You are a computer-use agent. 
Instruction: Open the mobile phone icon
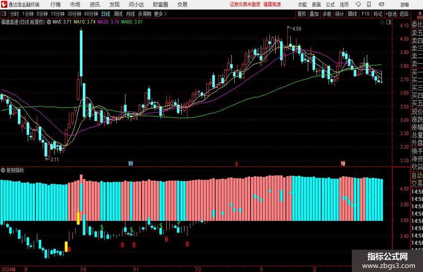coord(369,4)
